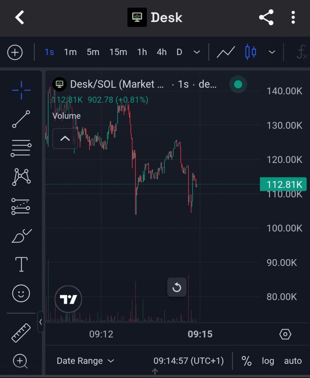Select the trend line drawing tool
The image size is (310, 378).
pyautogui.click(x=21, y=119)
